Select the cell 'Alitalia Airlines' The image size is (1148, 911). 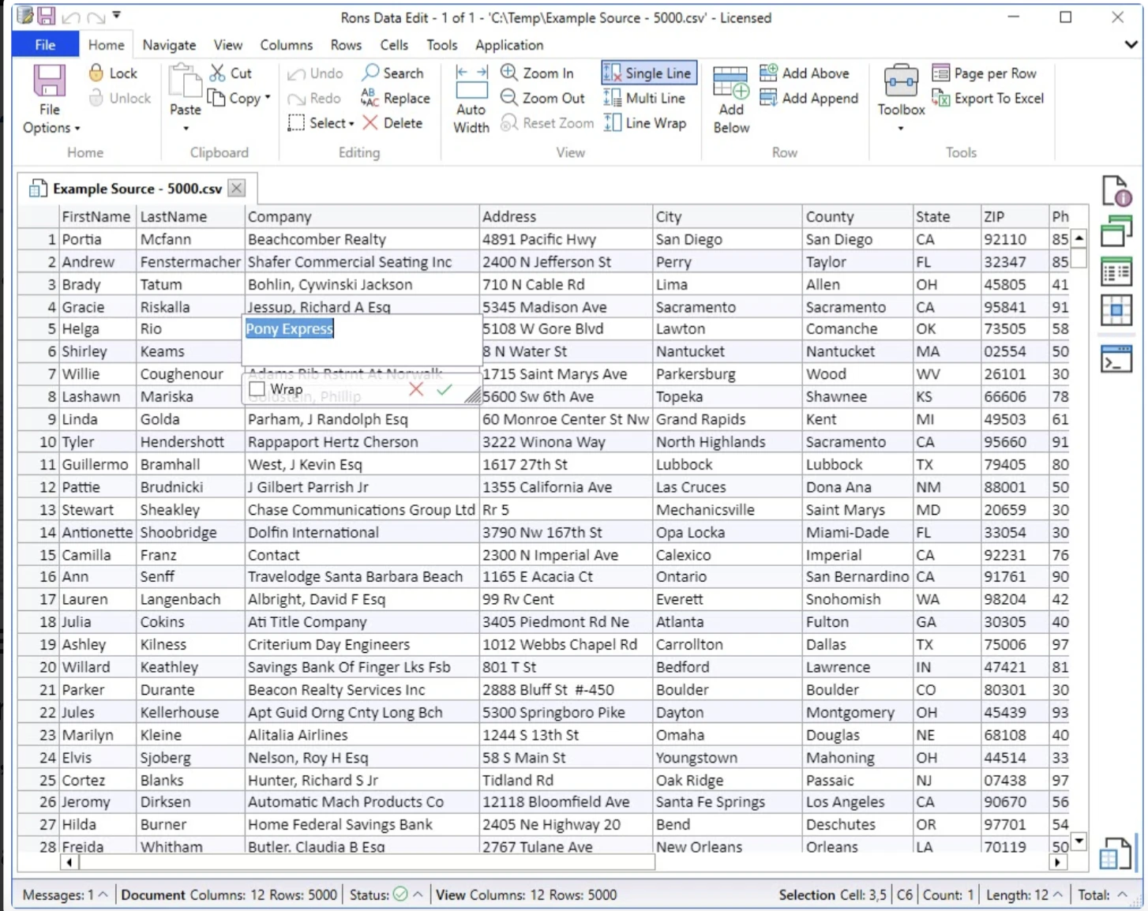tap(362, 735)
